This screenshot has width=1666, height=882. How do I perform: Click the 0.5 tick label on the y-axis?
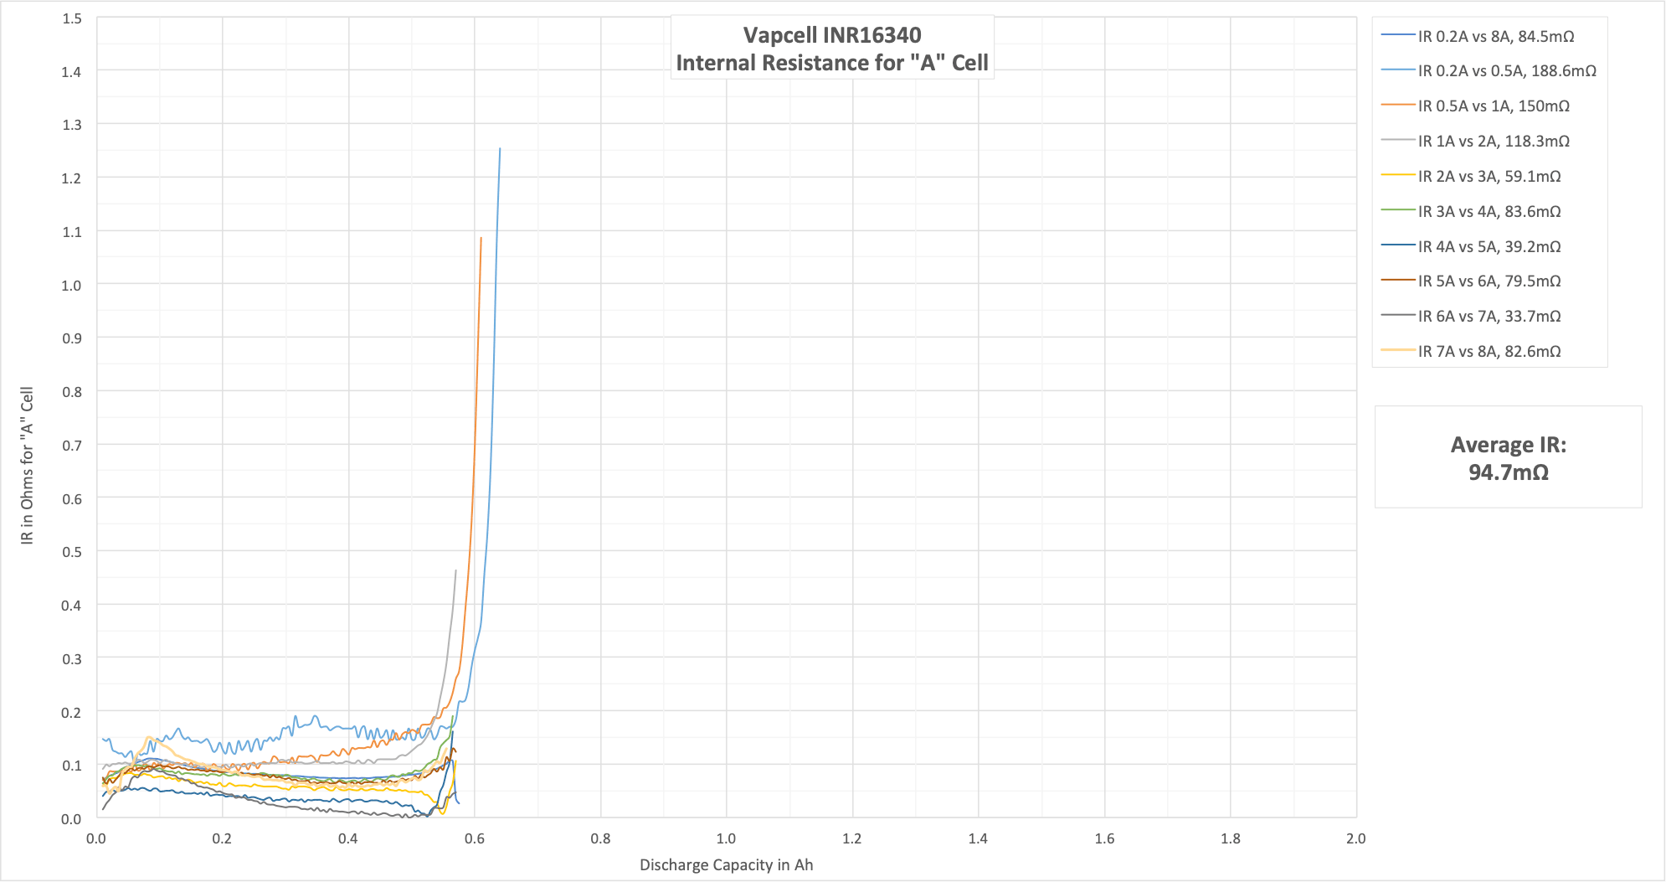71,552
